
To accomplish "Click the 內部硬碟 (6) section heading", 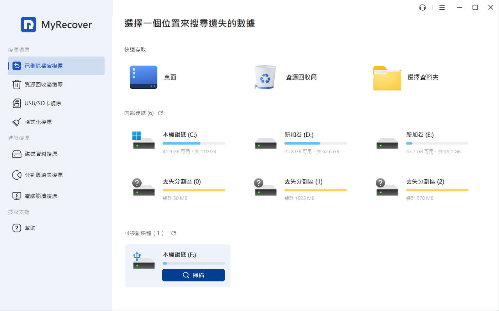I will click(x=139, y=113).
